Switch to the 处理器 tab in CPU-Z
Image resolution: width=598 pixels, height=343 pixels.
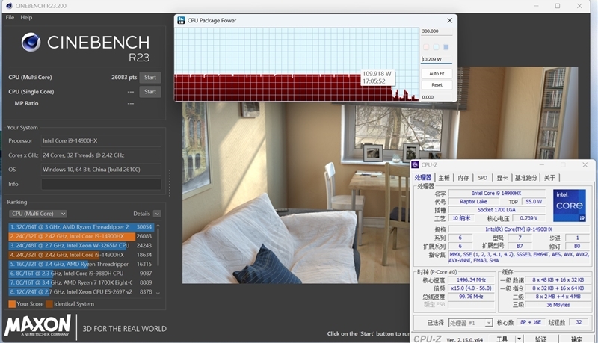(423, 178)
